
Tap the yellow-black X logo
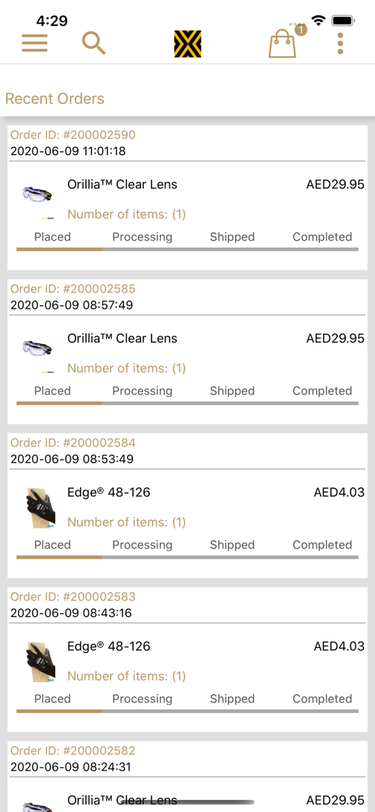pyautogui.click(x=187, y=44)
